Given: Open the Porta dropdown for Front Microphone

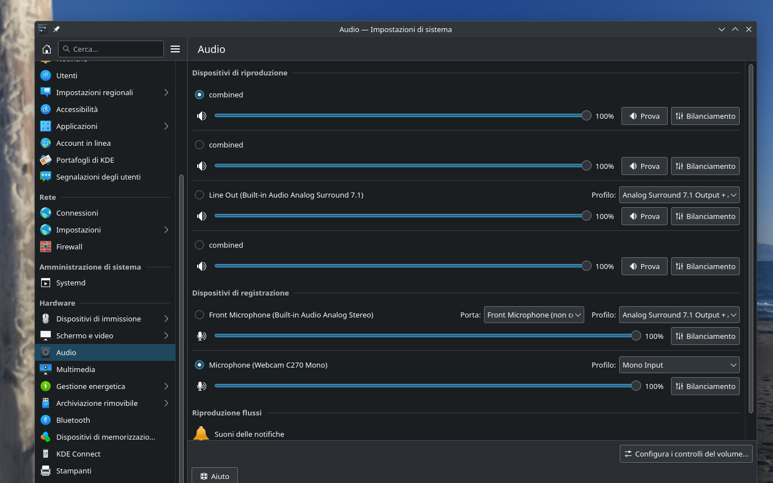Looking at the screenshot, I should pos(534,315).
